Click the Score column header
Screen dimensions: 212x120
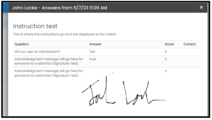169,44
